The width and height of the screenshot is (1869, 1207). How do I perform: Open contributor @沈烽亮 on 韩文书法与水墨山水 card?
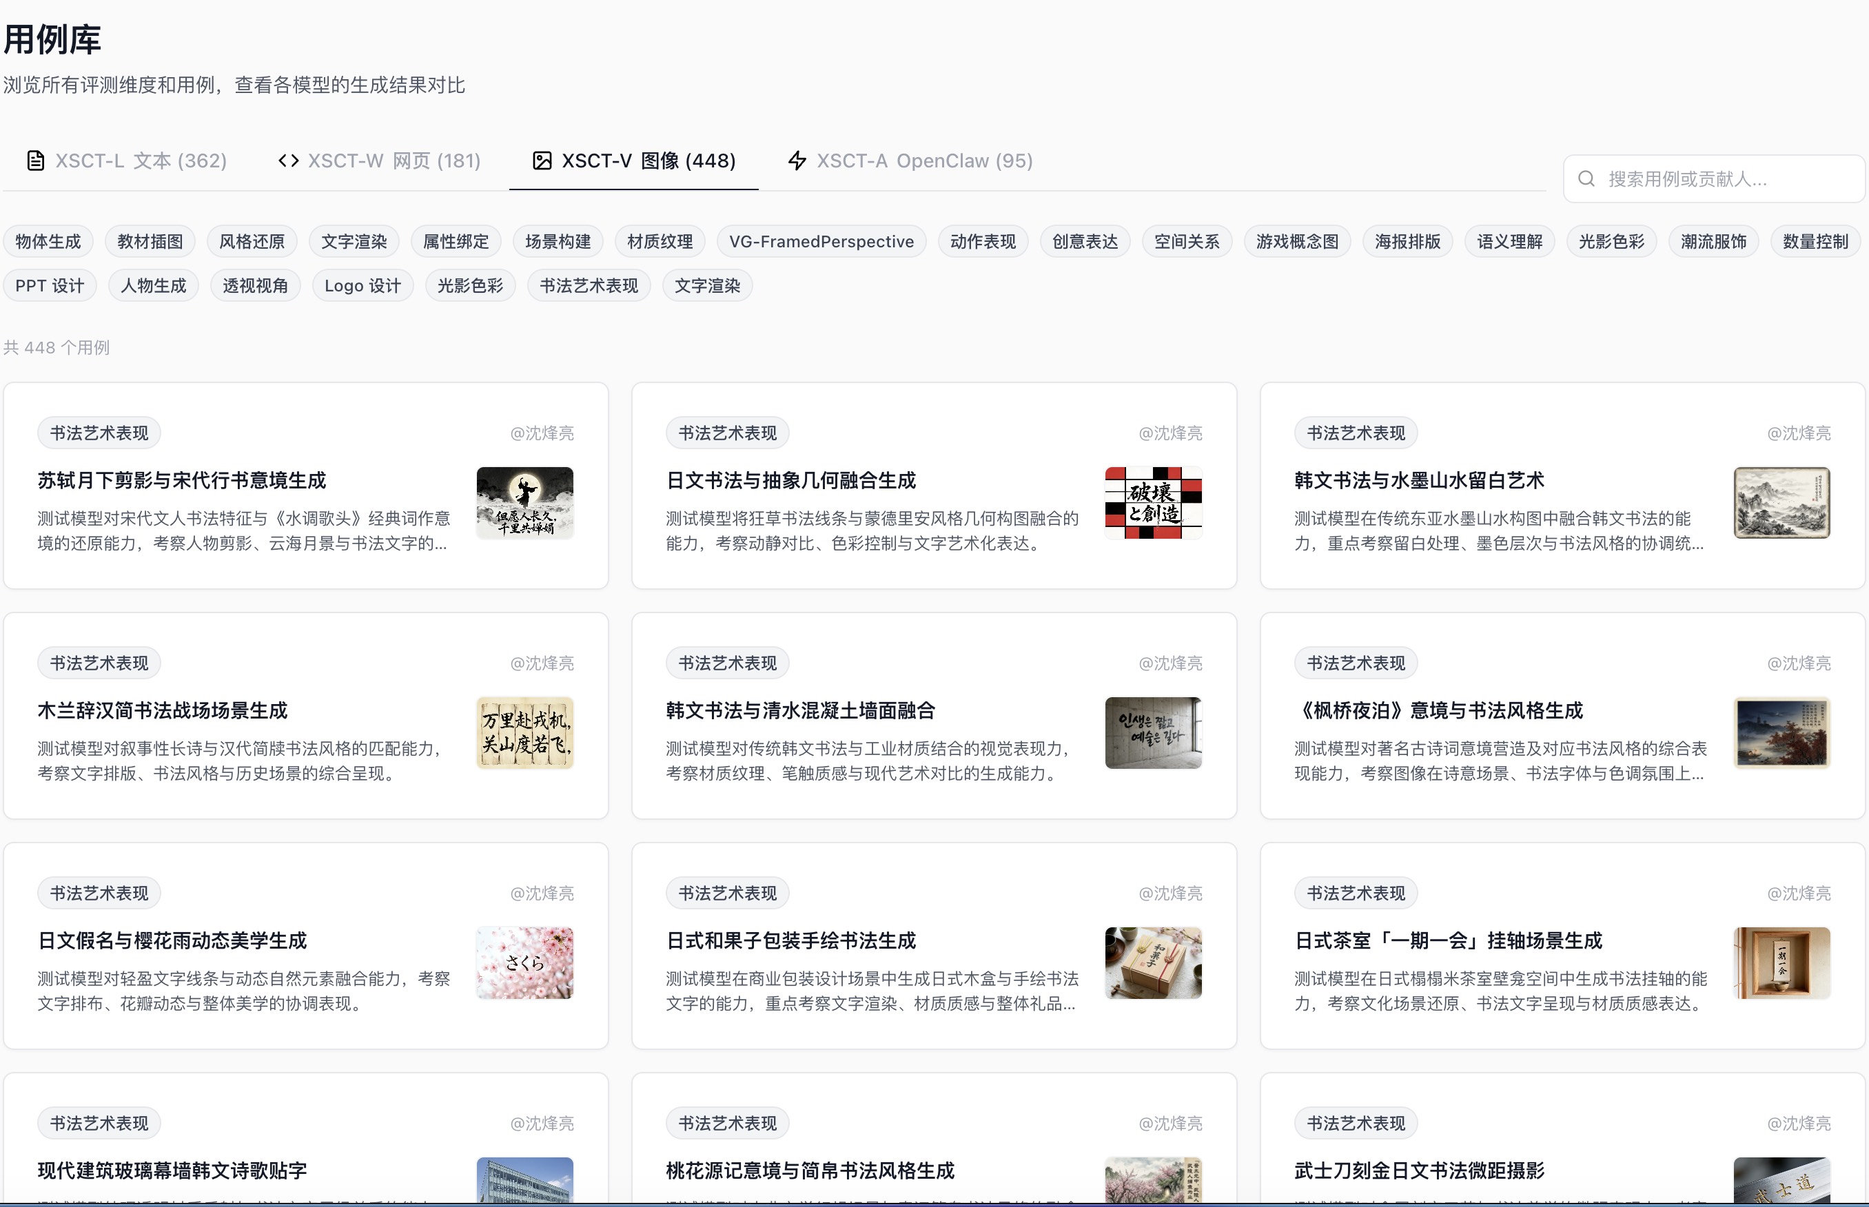click(1799, 433)
